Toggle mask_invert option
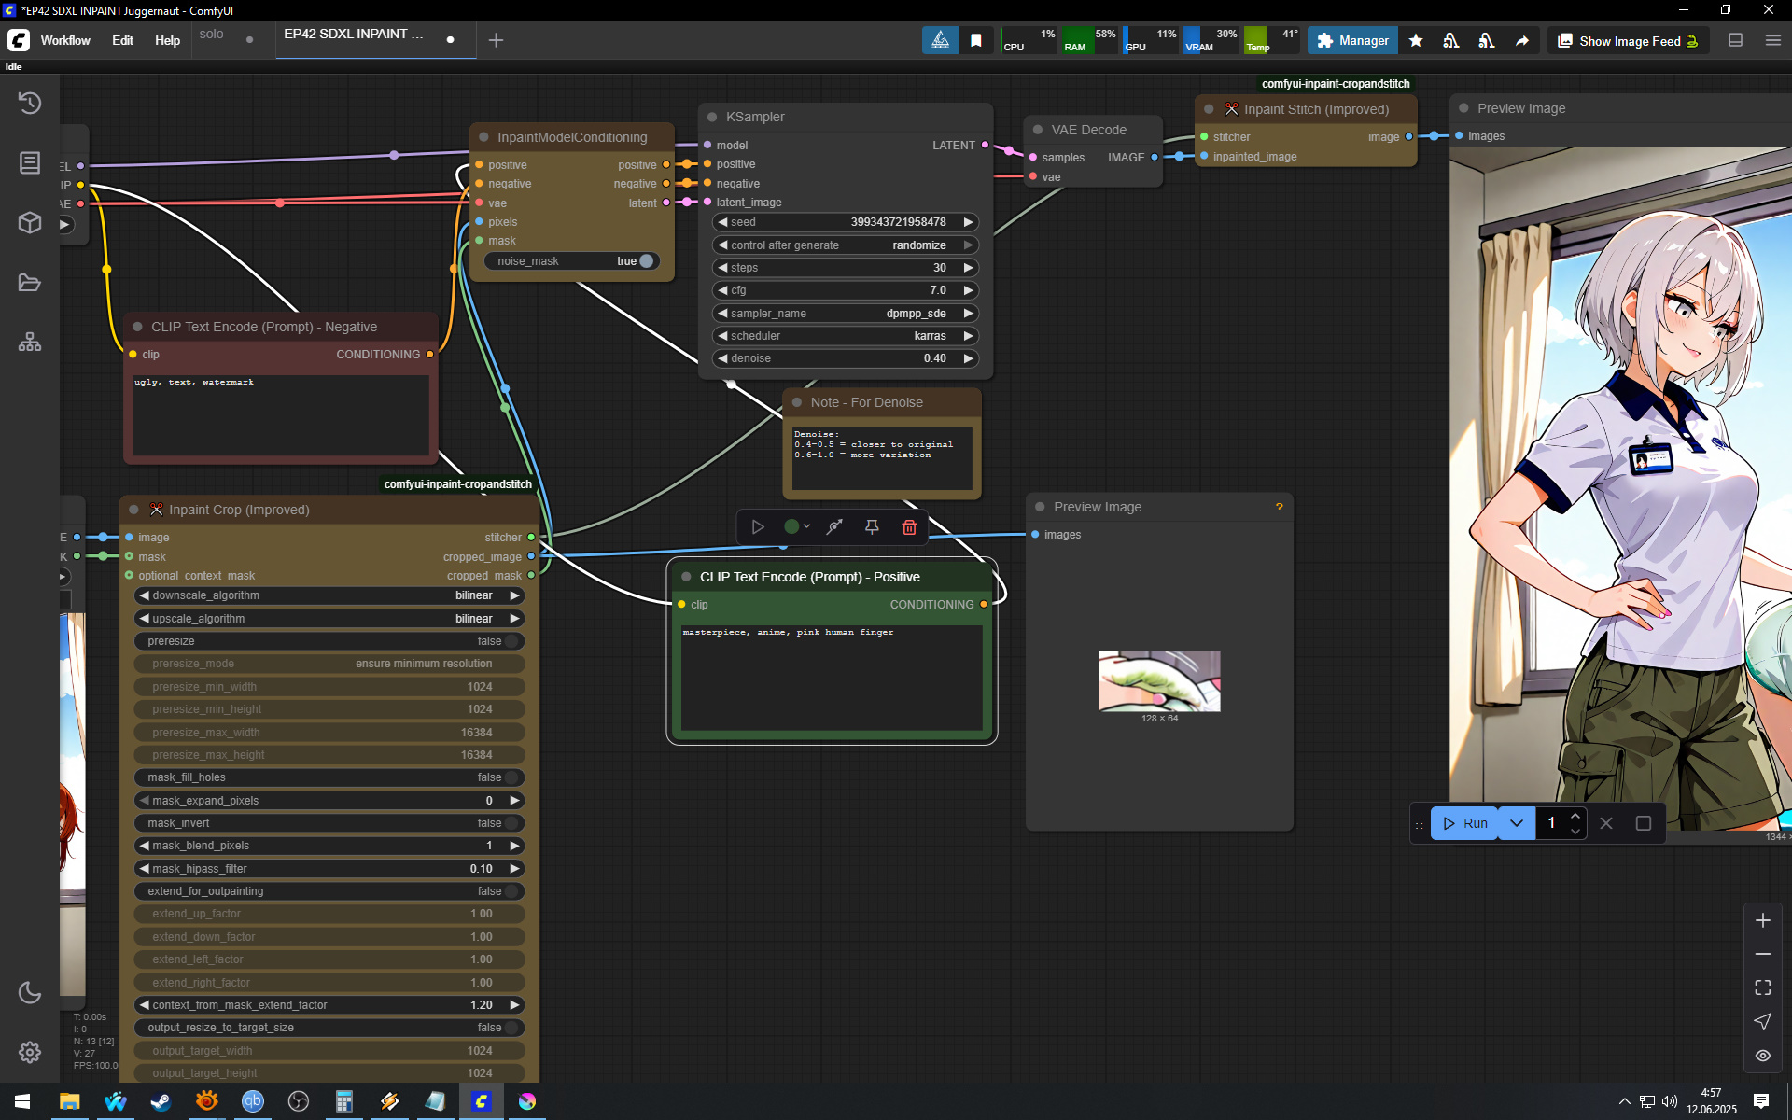The width and height of the screenshot is (1792, 1120). 329,823
